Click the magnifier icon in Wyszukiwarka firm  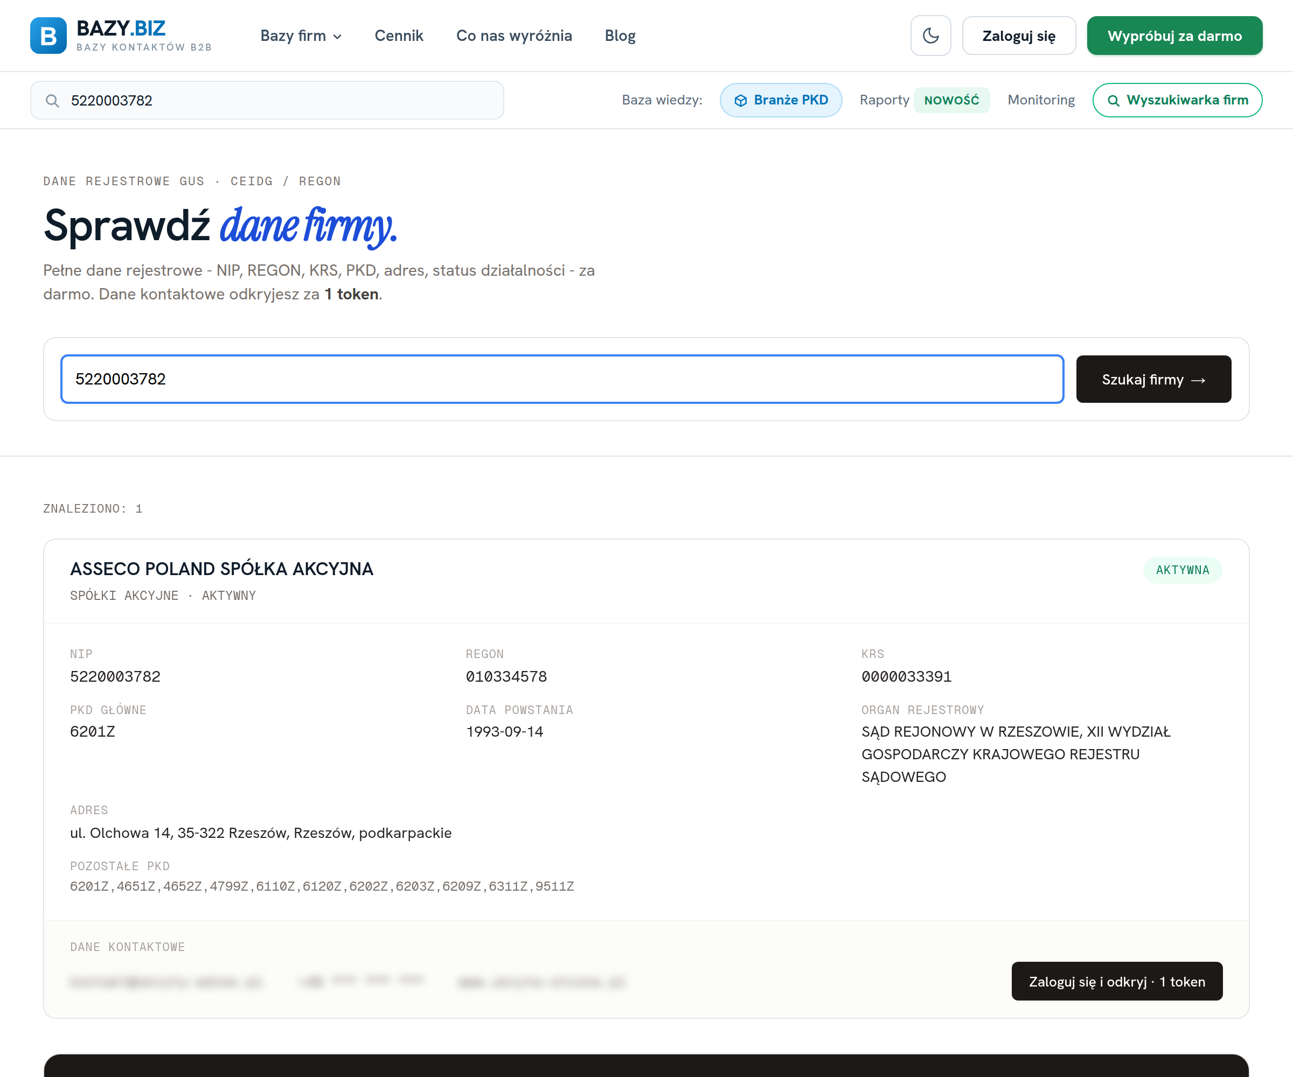point(1113,100)
